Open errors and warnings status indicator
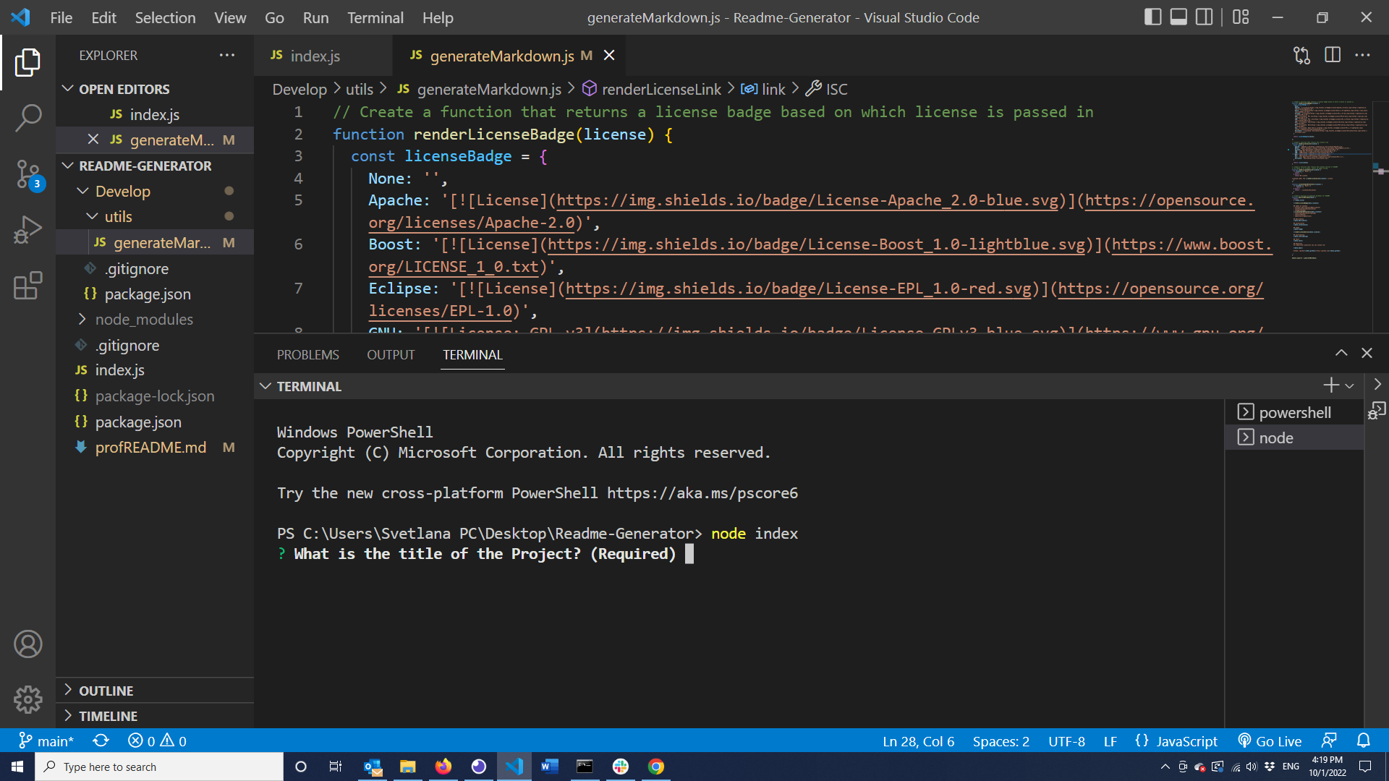Viewport: 1389px width, 781px height. click(x=157, y=741)
